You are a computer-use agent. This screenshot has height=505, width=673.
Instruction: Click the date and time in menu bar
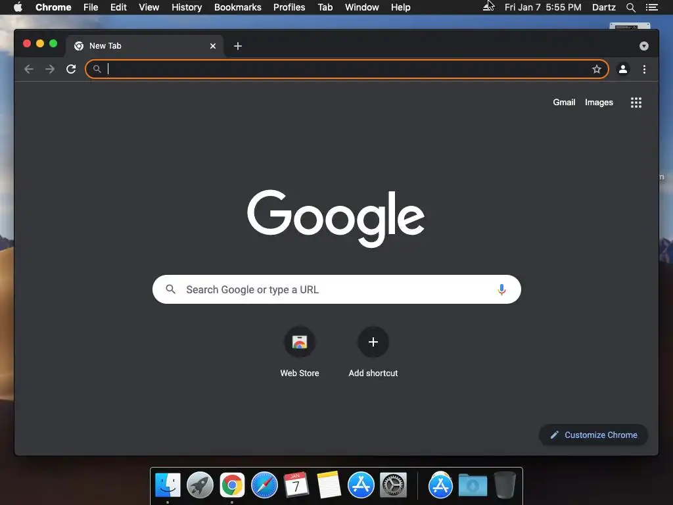(x=543, y=7)
